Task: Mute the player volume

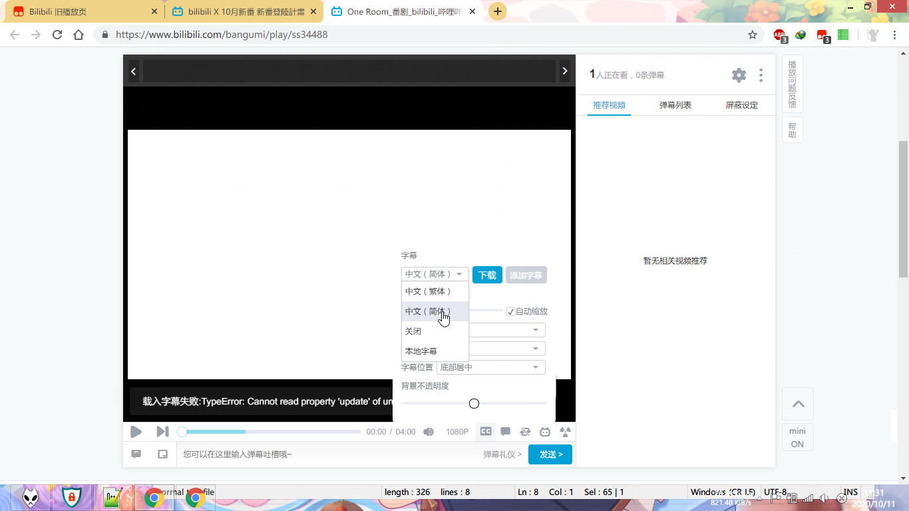Action: coord(429,431)
